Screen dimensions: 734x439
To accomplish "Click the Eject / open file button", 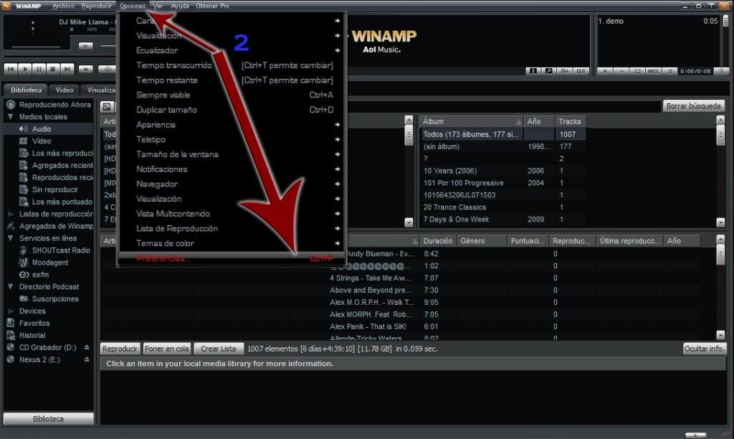I will click(85, 69).
